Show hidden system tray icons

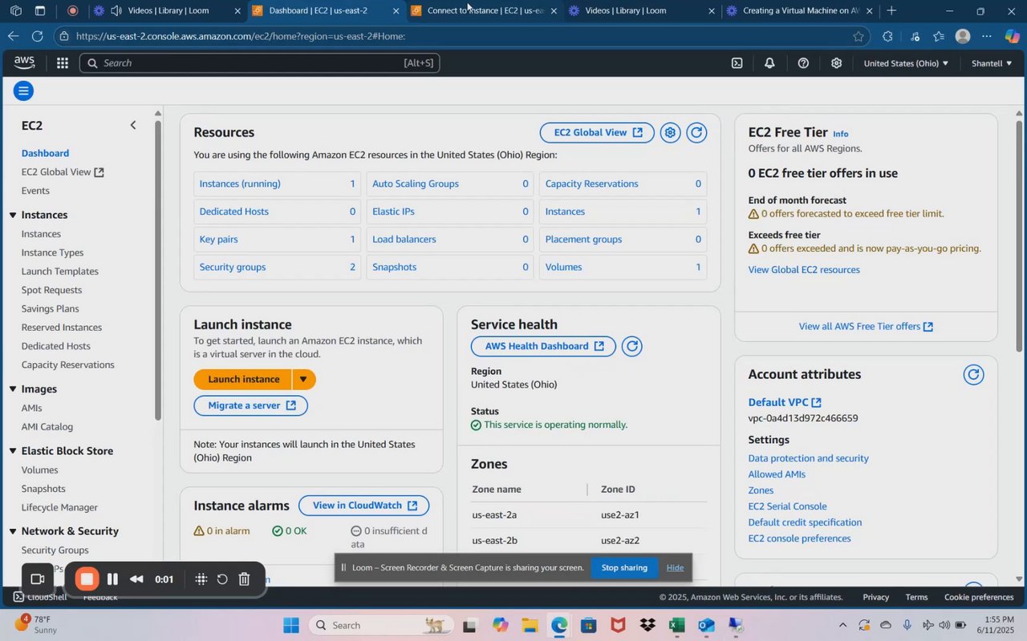point(842,626)
